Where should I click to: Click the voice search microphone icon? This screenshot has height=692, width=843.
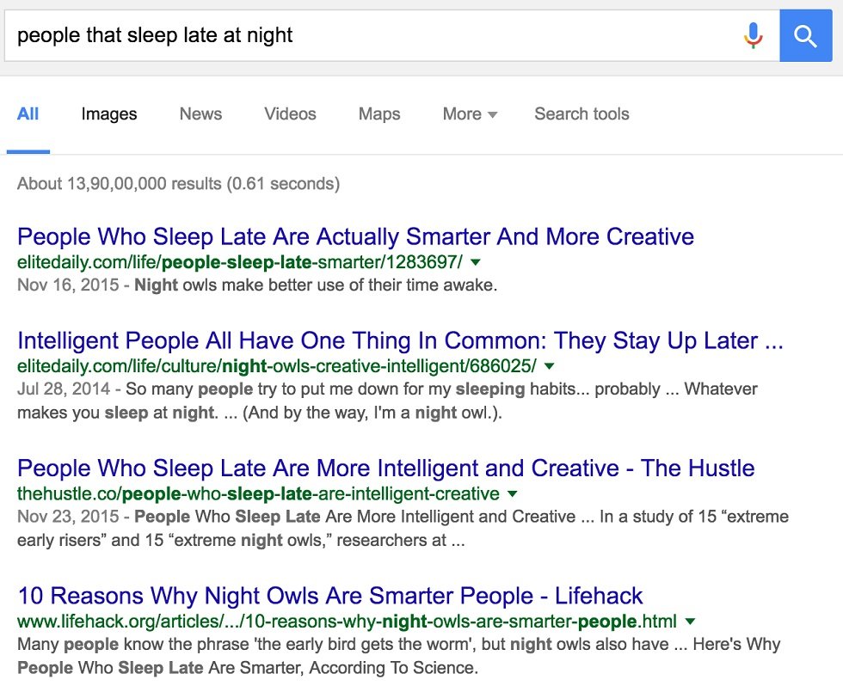coord(754,35)
